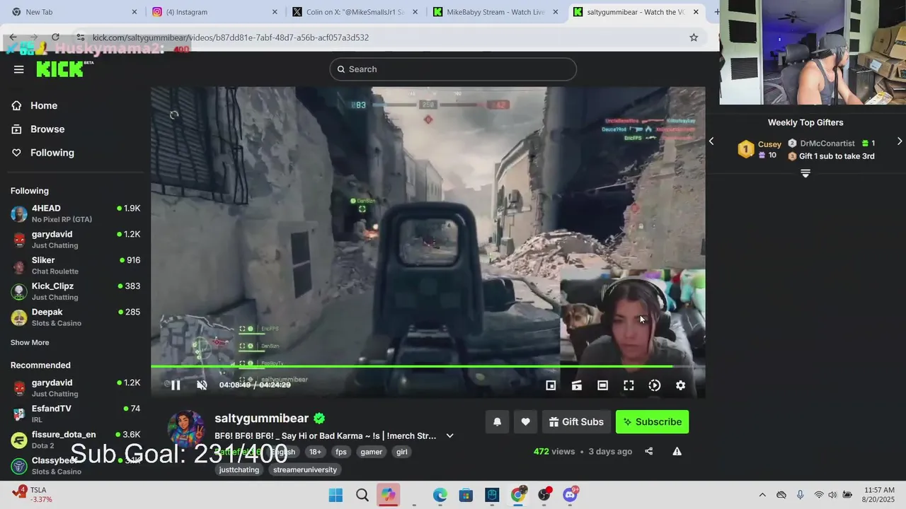Open Windows Start menu
The image size is (906, 509).
[336, 495]
